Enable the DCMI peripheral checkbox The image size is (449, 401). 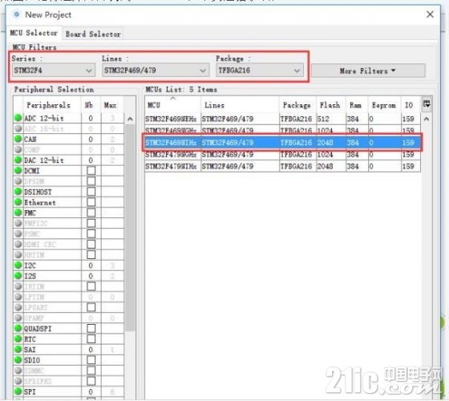pyautogui.click(x=91, y=170)
